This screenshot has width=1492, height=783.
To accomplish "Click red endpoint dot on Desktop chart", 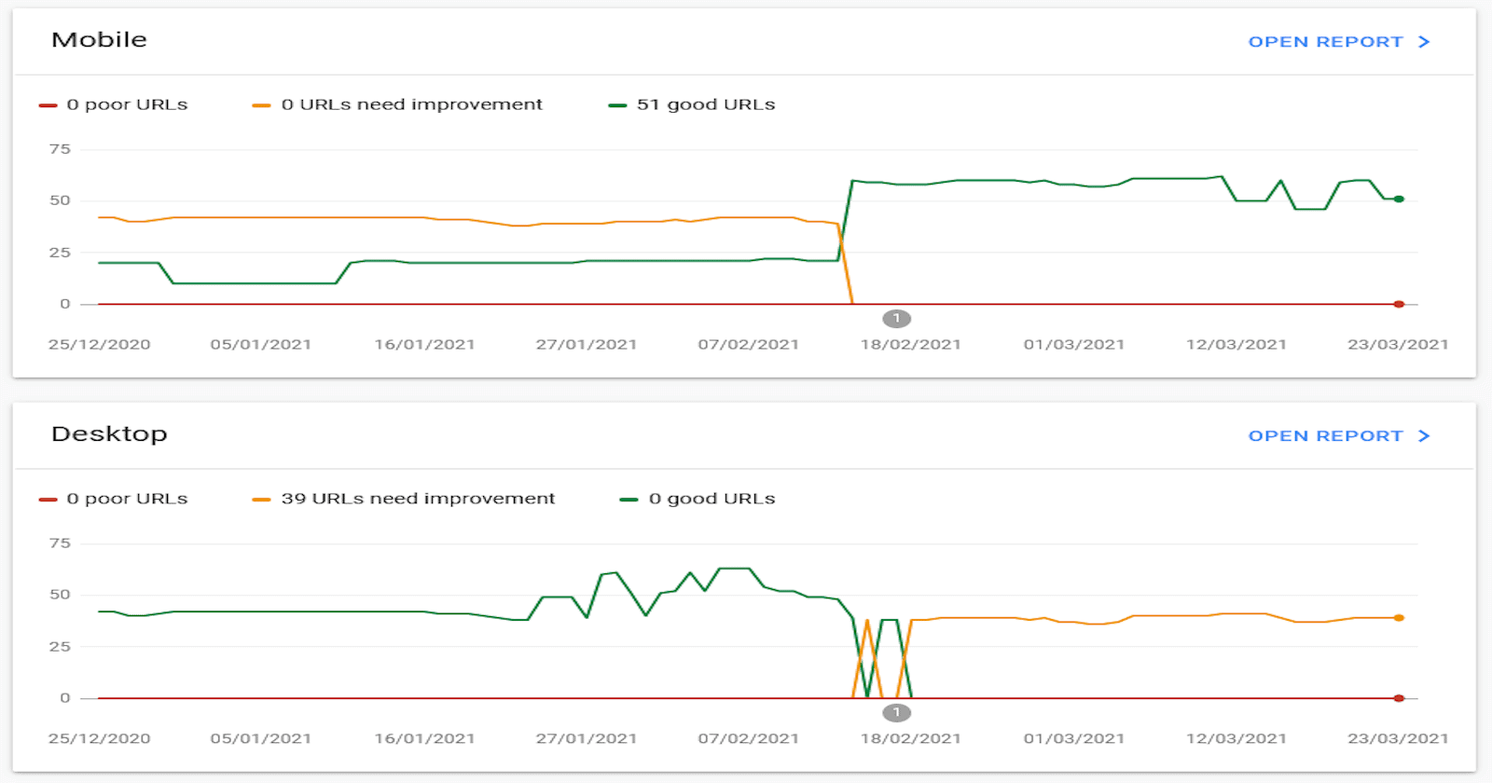I will tap(1399, 698).
